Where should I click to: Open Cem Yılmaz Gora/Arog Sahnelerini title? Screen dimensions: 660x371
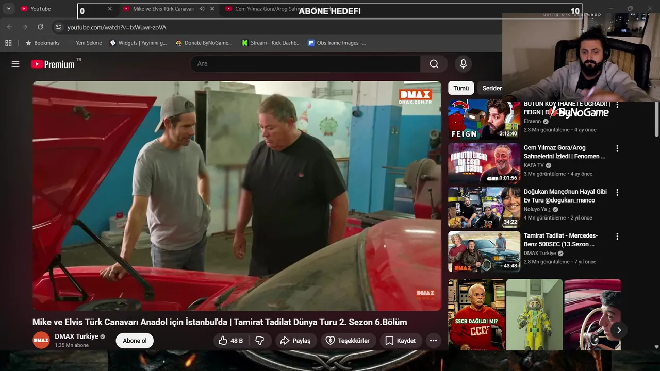pyautogui.click(x=565, y=152)
